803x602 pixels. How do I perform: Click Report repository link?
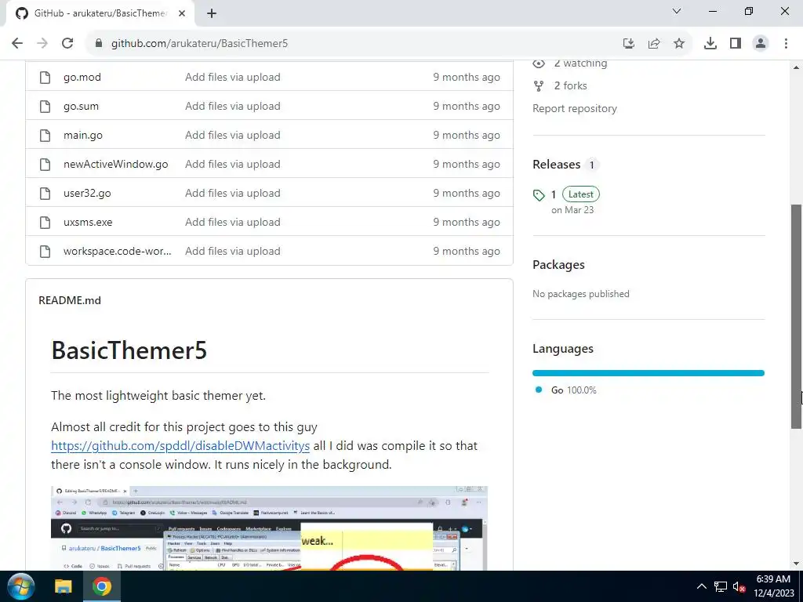coord(575,108)
